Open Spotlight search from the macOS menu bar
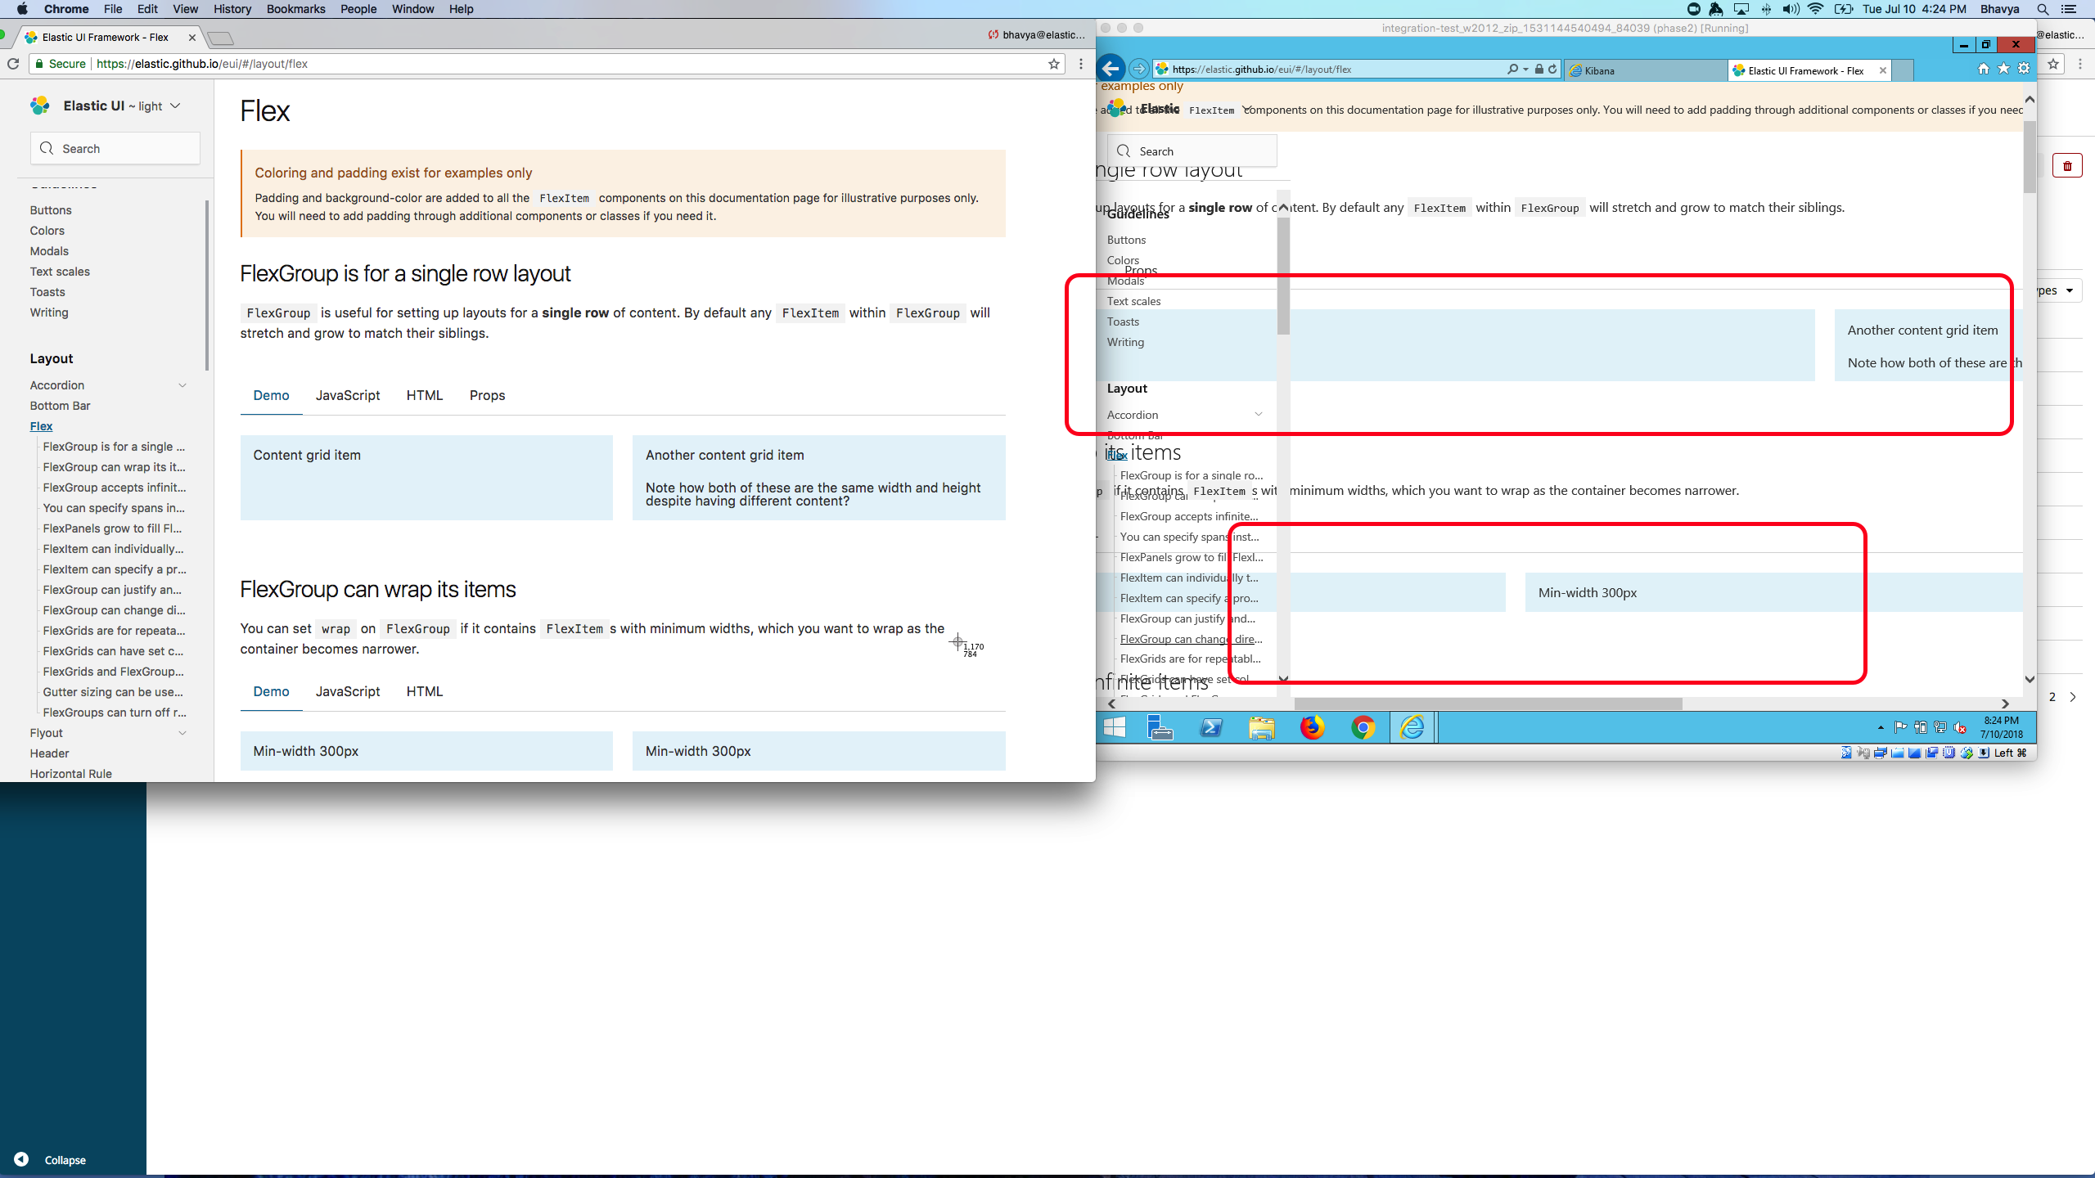The image size is (2095, 1178). [x=2042, y=9]
